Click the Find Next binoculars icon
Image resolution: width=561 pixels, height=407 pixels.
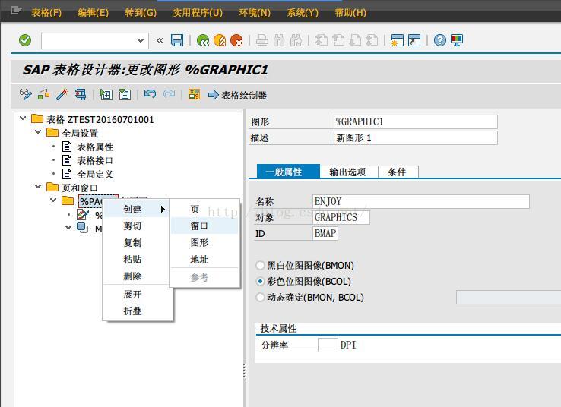tap(296, 40)
